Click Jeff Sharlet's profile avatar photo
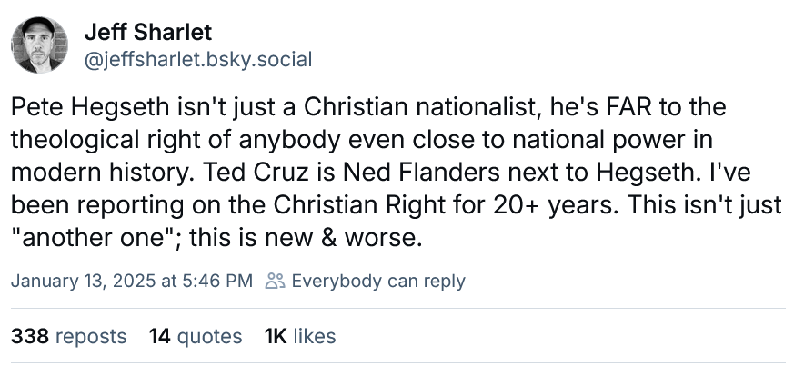 37,46
